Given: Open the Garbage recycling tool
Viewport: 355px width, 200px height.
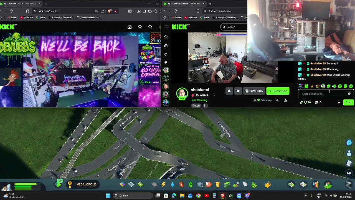Looking at the screenshot, I should tap(191, 184).
